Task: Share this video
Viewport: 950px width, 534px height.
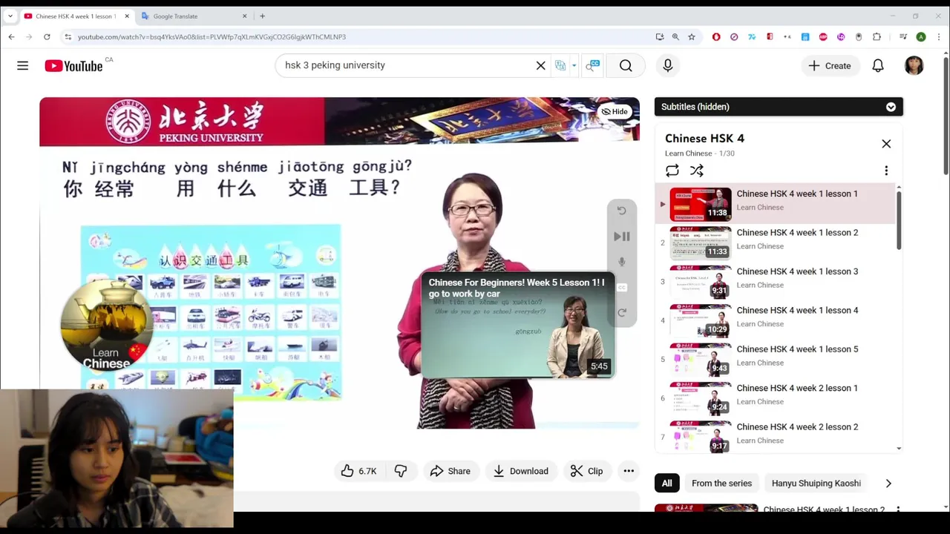Action: (450, 471)
